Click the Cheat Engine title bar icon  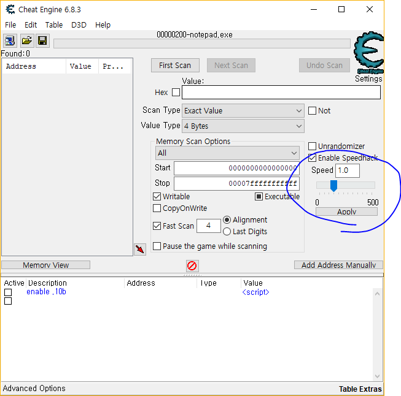click(10, 9)
